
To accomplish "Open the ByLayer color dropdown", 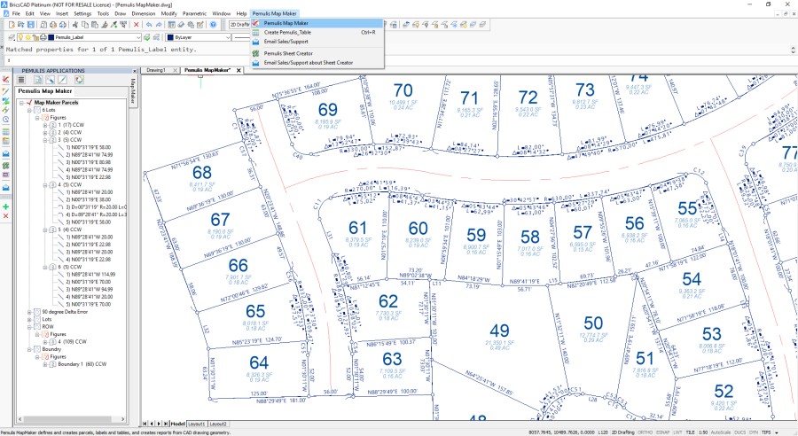I will (228, 37).
